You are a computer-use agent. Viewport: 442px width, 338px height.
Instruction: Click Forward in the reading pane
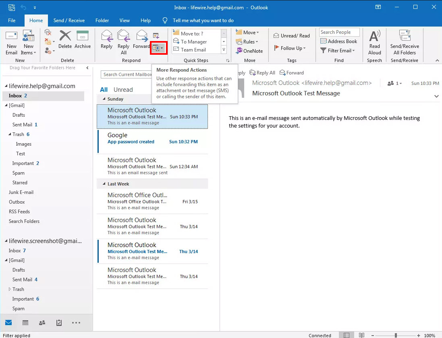[x=292, y=73]
